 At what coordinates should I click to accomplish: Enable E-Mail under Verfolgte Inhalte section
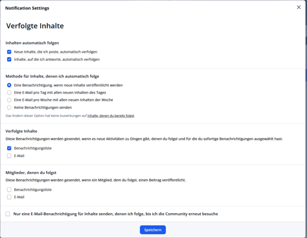coord(9,156)
